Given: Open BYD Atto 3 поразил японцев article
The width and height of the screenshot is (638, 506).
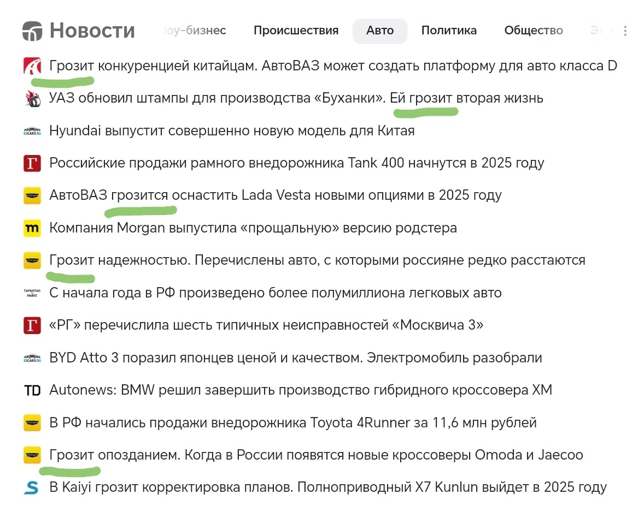Looking at the screenshot, I should click(x=296, y=358).
